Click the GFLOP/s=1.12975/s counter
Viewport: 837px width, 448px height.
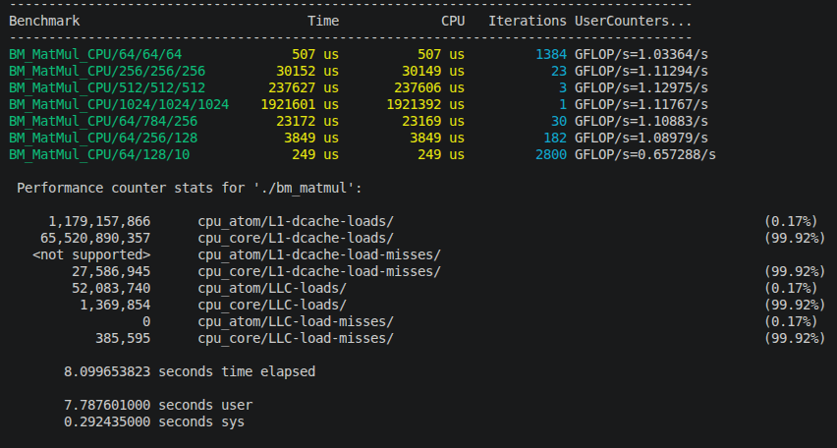coord(642,87)
